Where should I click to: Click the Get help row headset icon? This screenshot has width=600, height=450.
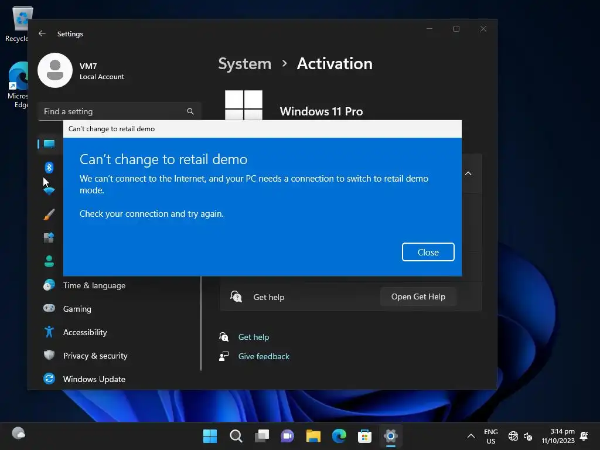coord(236,296)
